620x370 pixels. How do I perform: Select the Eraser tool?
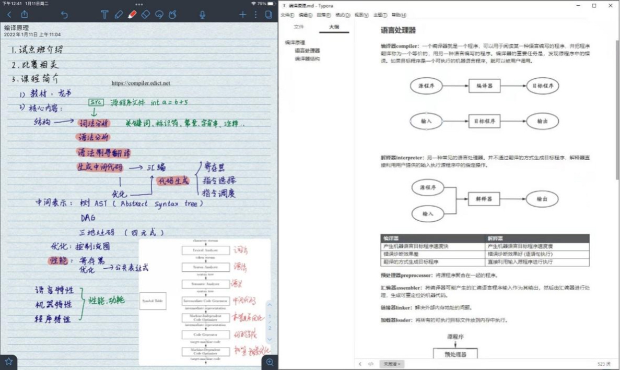point(146,15)
